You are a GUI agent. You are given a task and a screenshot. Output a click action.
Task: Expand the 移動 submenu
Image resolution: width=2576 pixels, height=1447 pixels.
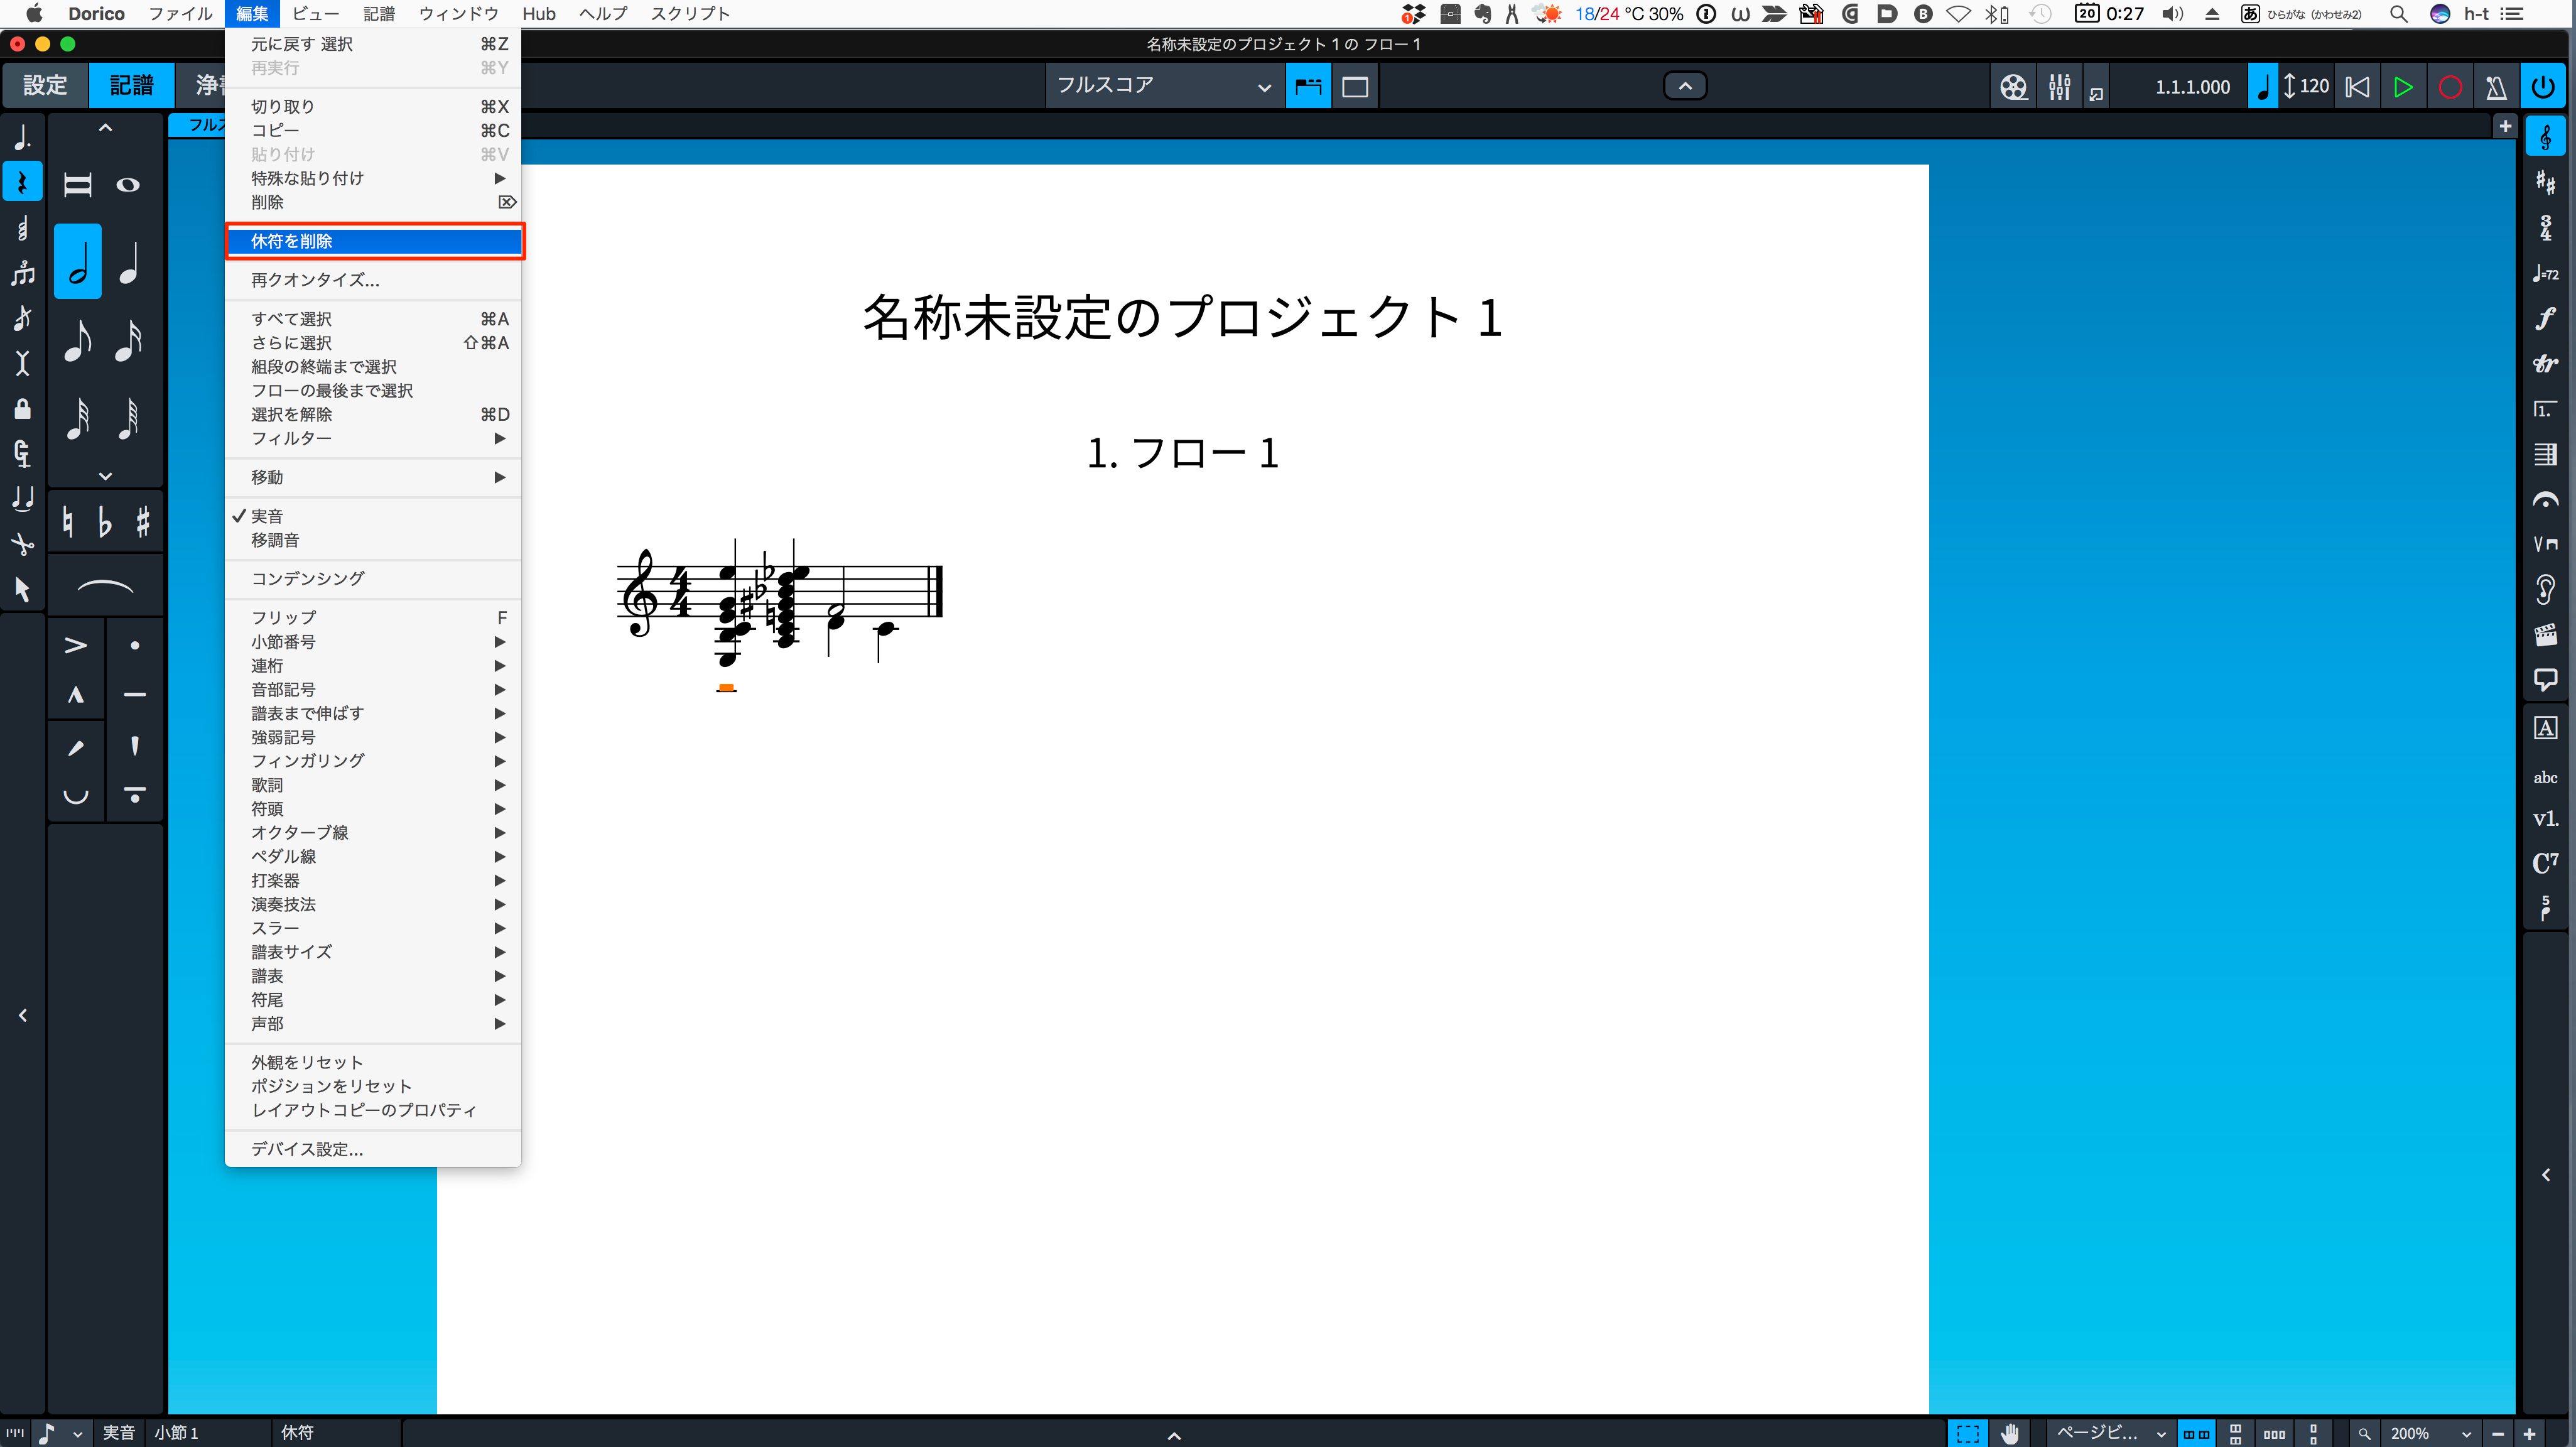pos(373,477)
